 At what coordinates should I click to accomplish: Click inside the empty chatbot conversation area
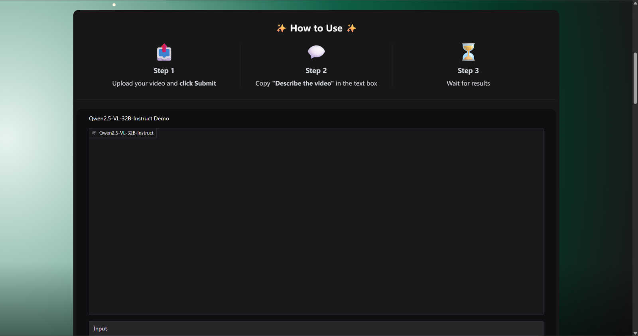[316, 222]
